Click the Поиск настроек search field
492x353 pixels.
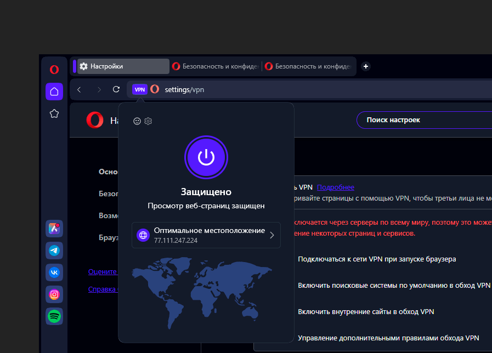(x=422, y=120)
